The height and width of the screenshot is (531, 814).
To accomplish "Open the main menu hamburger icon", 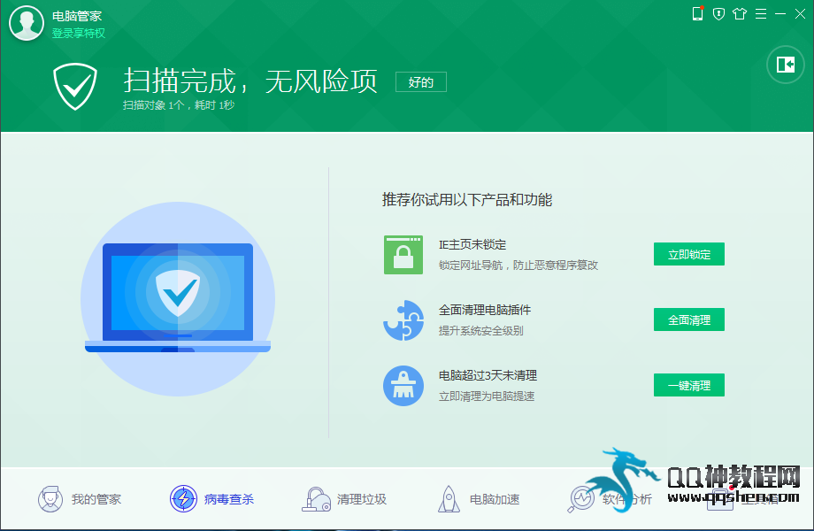I will pyautogui.click(x=761, y=14).
